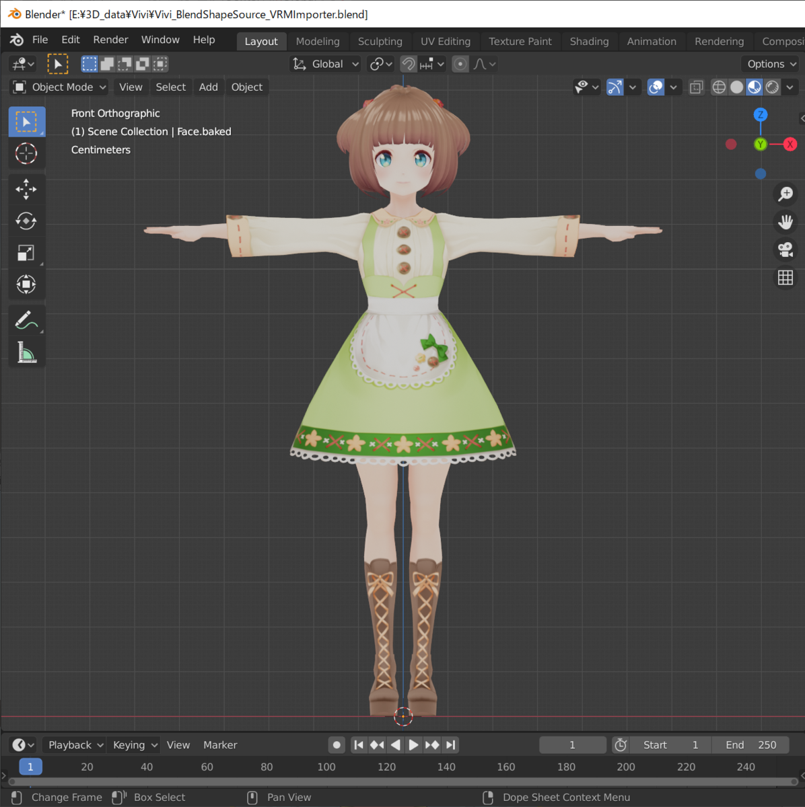Toggle the camera view icon
This screenshot has width=805, height=807.
tap(785, 249)
